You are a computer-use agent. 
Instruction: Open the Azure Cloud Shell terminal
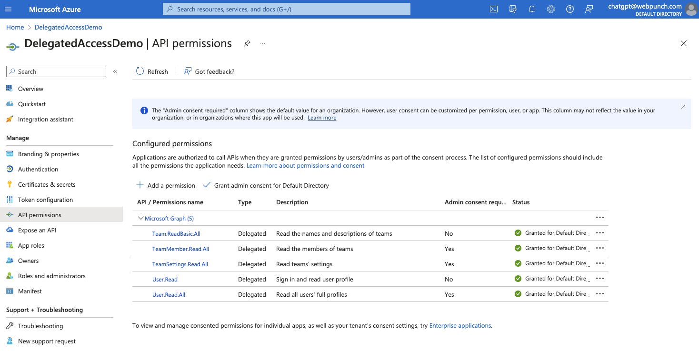(x=494, y=9)
